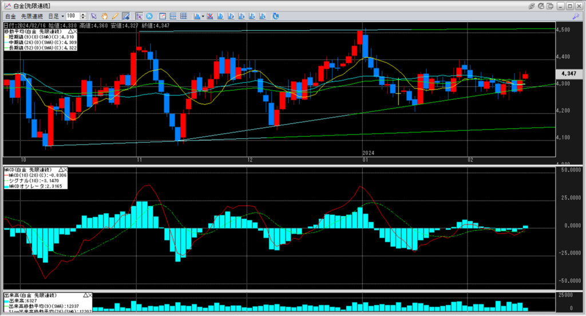Collapse the 移動平均 legend with triangle
Viewport: 586px width, 316px height.
tap(70, 31)
